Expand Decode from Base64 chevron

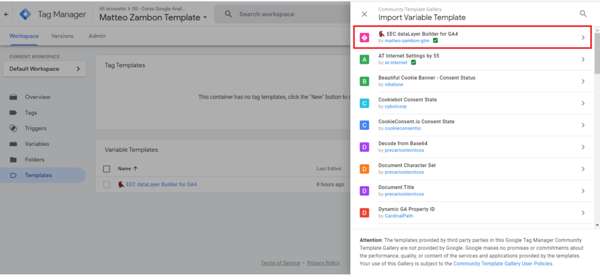[x=583, y=147]
